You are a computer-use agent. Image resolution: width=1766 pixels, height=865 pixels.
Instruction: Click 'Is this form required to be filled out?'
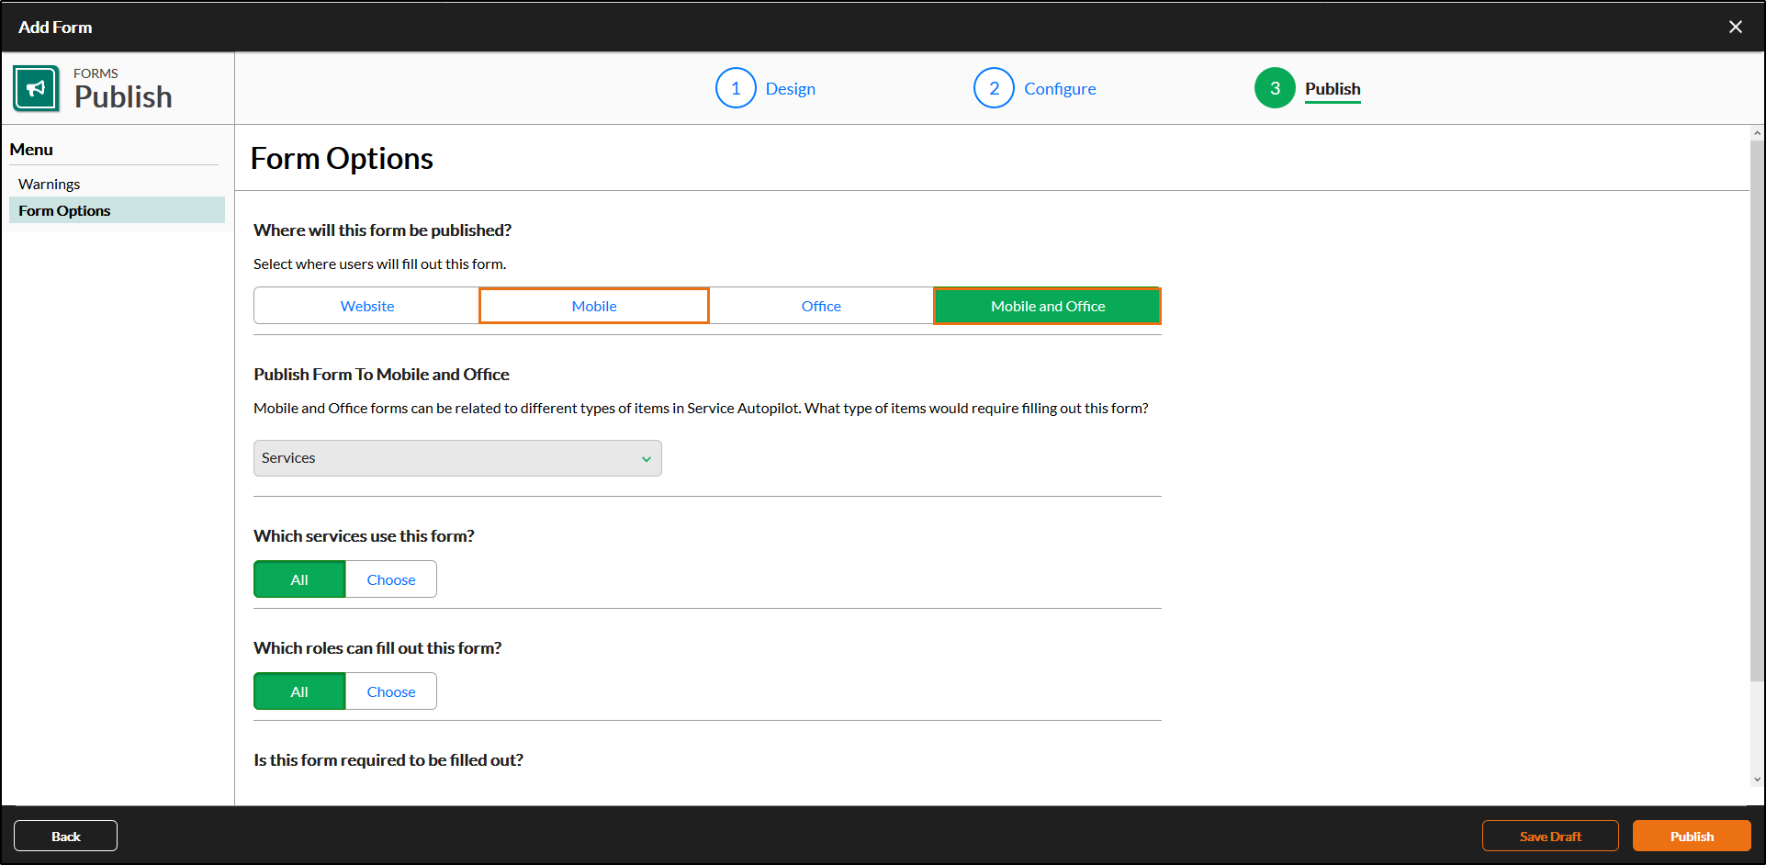388,759
